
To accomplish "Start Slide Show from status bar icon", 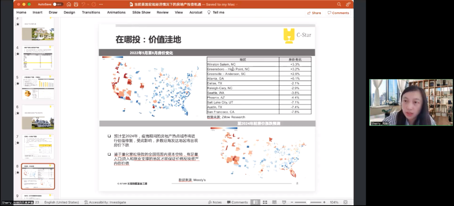I will click(x=284, y=202).
